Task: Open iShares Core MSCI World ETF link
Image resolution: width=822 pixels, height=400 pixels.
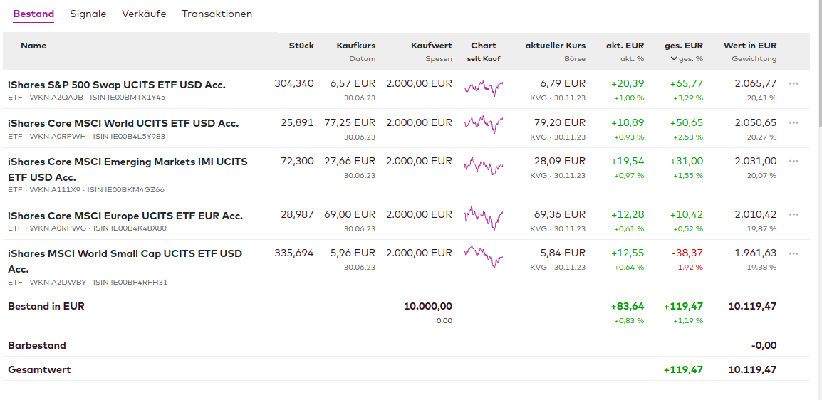Action: 123,123
